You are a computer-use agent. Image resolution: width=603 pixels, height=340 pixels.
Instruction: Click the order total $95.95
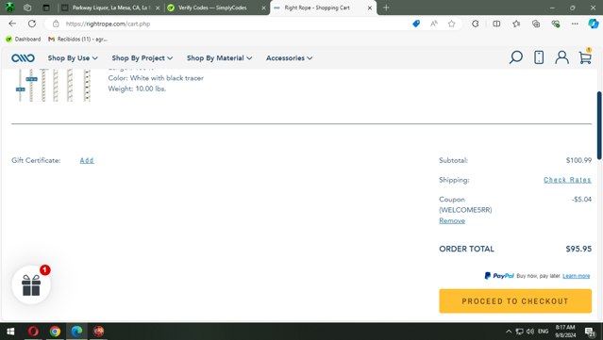(578, 249)
